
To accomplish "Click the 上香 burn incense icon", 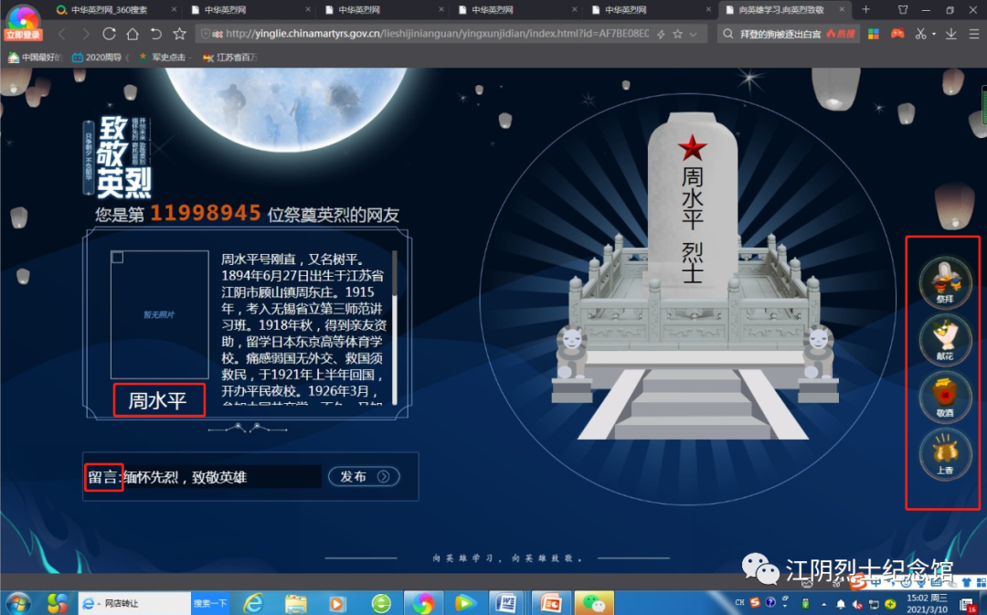I will click(x=944, y=453).
